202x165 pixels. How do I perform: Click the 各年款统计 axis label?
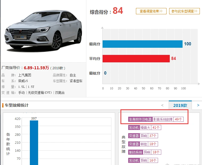coord(8,144)
